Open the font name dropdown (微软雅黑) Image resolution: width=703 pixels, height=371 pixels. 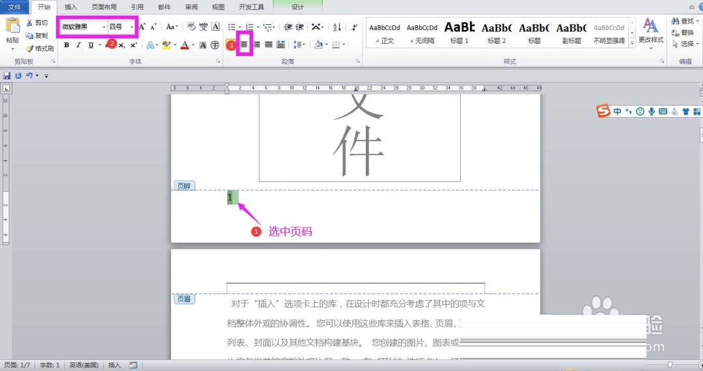click(104, 27)
